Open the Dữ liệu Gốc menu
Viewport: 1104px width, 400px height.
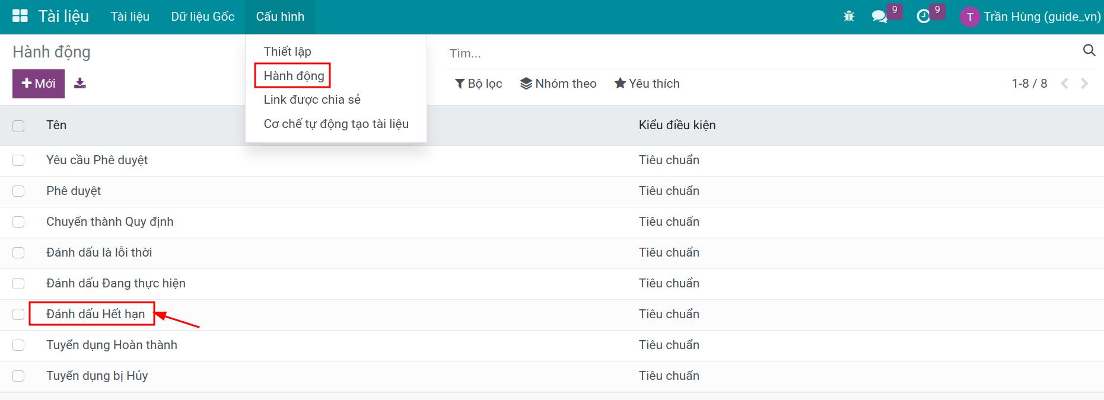[203, 17]
